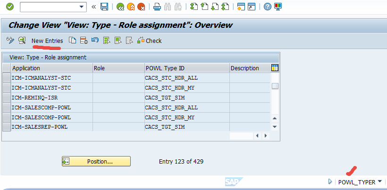Click CACS_TGT_SIM cell in ICM-REMINQ-ISR row

click(187, 98)
